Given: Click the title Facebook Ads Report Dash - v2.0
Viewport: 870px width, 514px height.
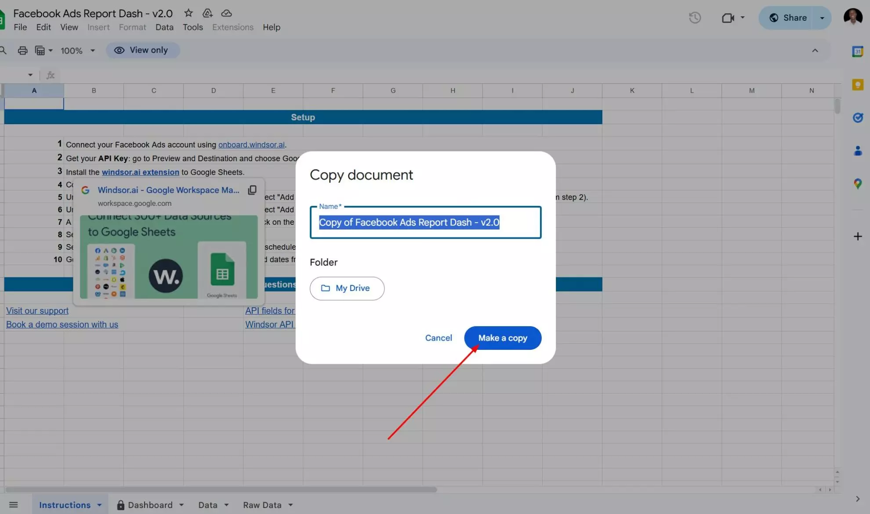Looking at the screenshot, I should 93,13.
